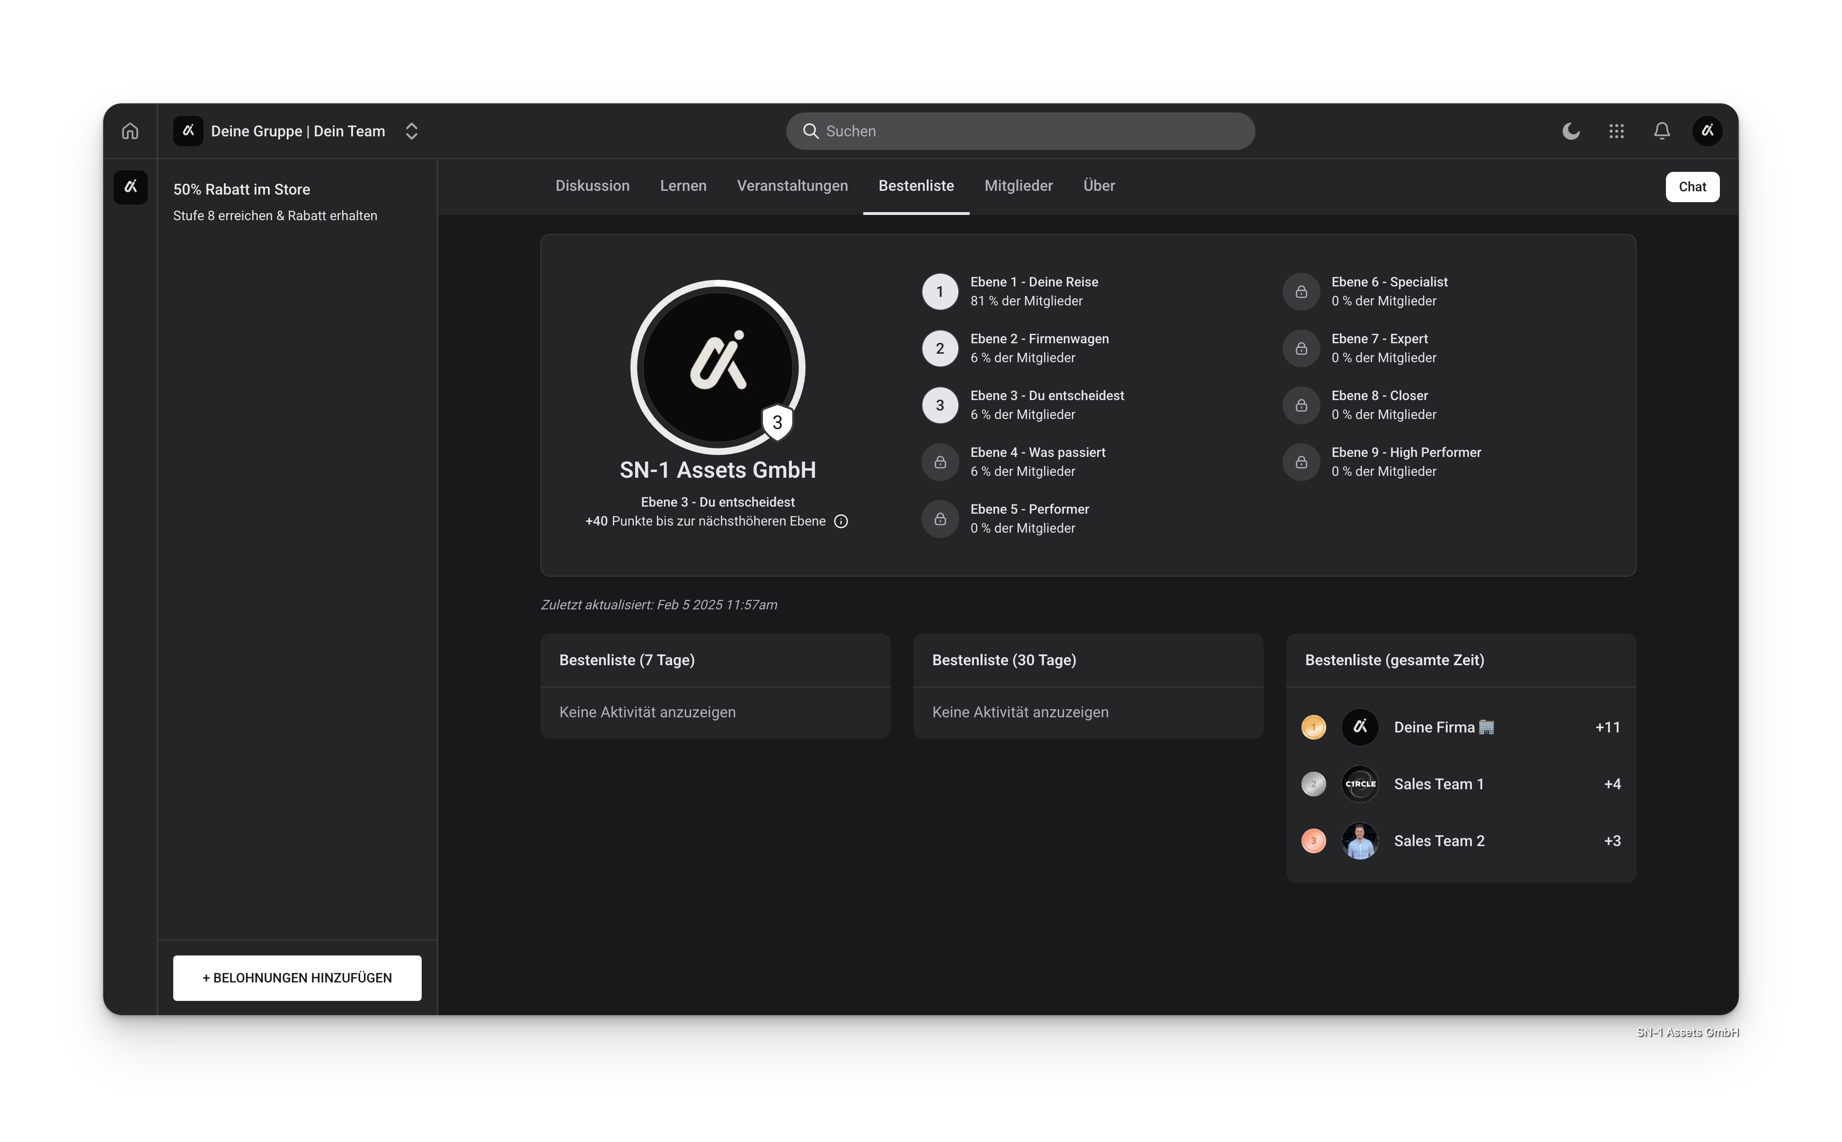Click Sales Team 2 avatar photo

tap(1360, 841)
